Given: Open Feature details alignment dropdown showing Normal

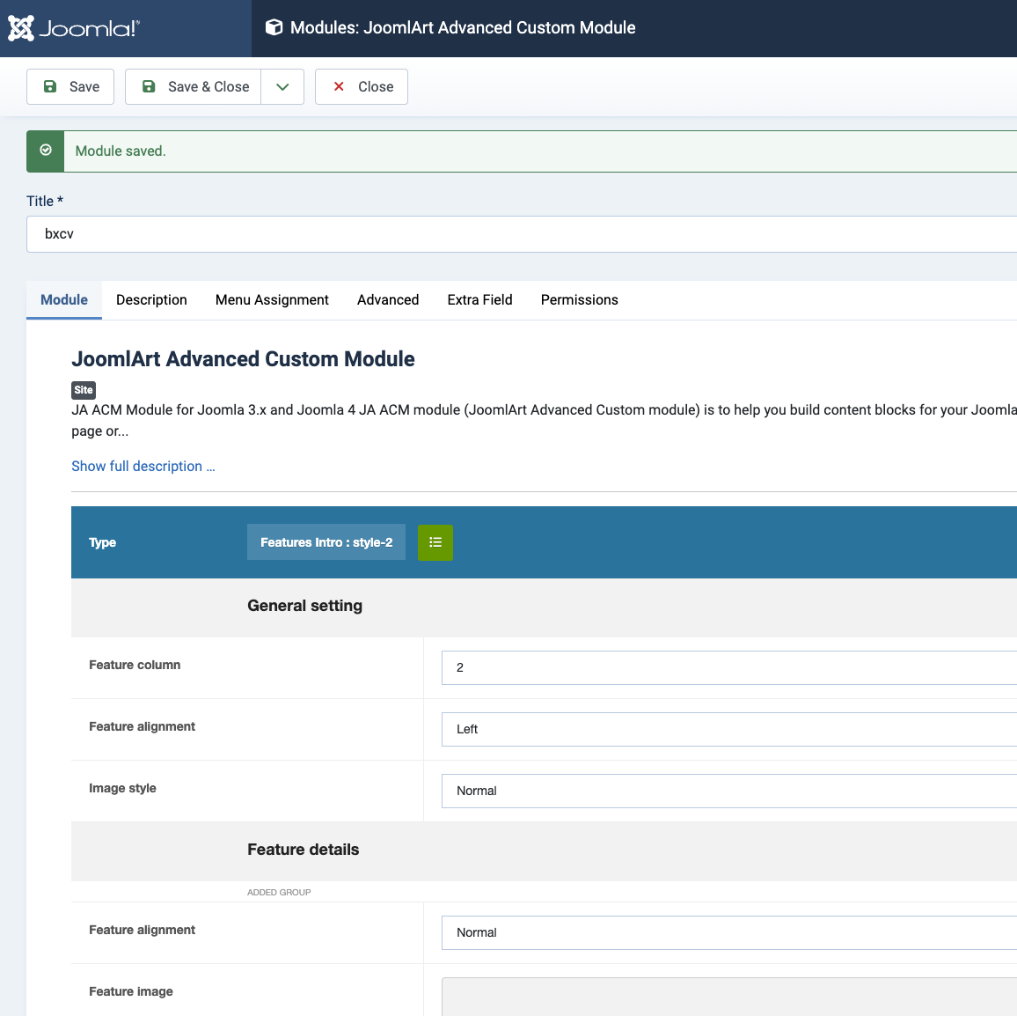Looking at the screenshot, I should [x=728, y=932].
